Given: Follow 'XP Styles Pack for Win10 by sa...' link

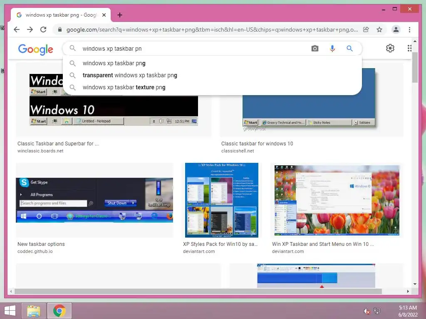Looking at the screenshot, I should (220, 244).
